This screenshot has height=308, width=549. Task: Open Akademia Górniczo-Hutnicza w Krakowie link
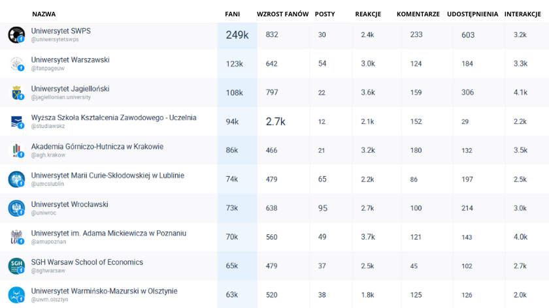click(97, 146)
